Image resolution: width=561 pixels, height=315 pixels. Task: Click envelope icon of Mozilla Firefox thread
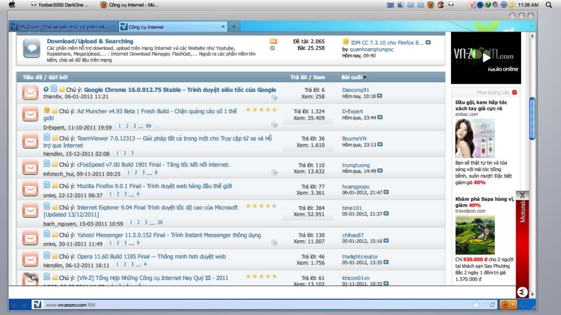[x=31, y=189]
